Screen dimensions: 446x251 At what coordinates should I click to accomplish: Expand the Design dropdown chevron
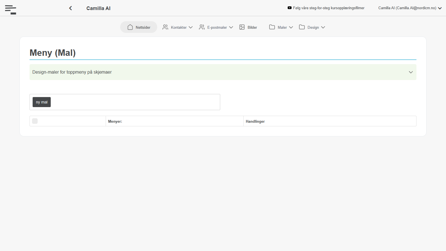pyautogui.click(x=323, y=27)
